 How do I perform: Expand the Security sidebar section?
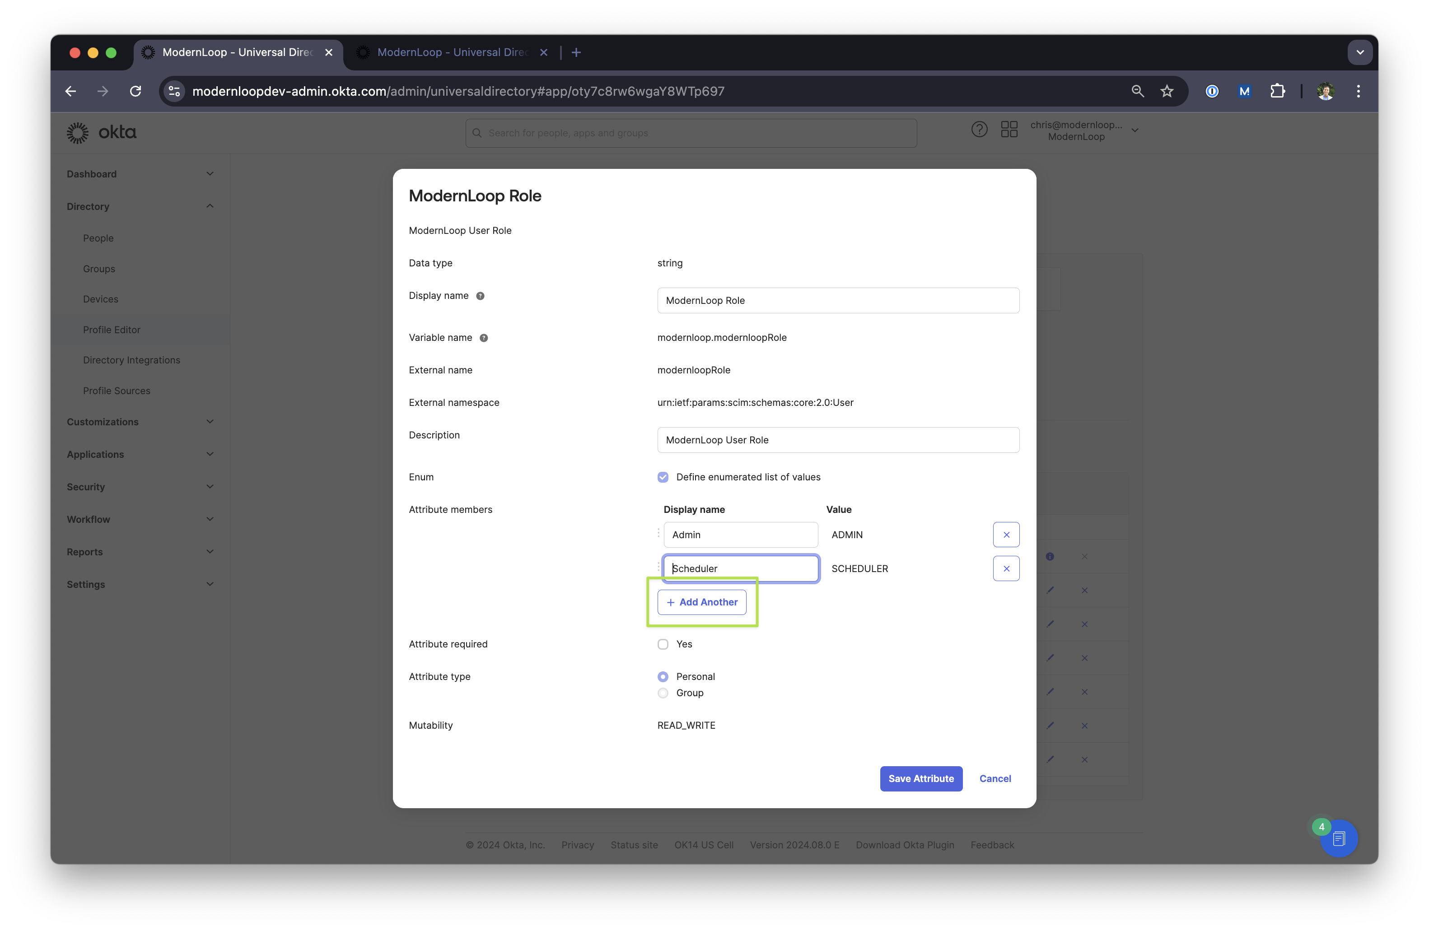(140, 487)
